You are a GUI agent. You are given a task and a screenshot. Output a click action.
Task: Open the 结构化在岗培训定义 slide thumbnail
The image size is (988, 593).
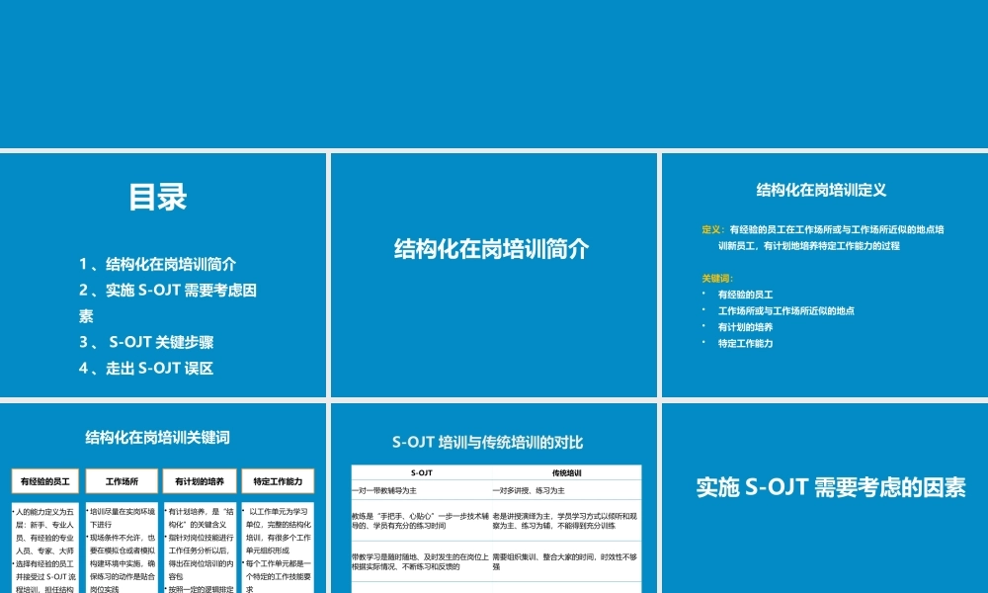click(x=825, y=275)
